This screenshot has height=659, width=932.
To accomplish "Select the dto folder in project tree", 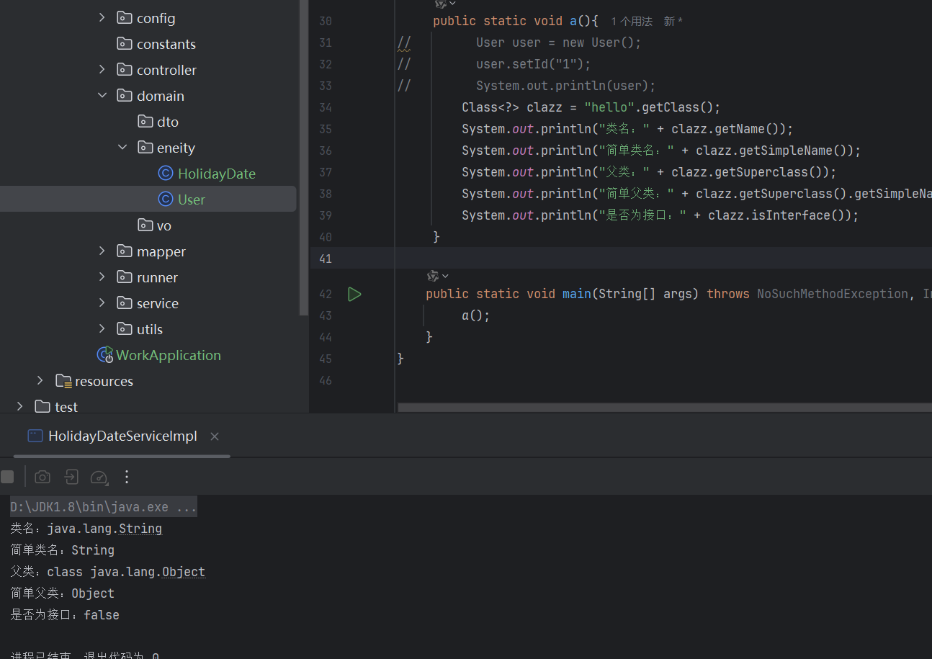I will pos(166,121).
